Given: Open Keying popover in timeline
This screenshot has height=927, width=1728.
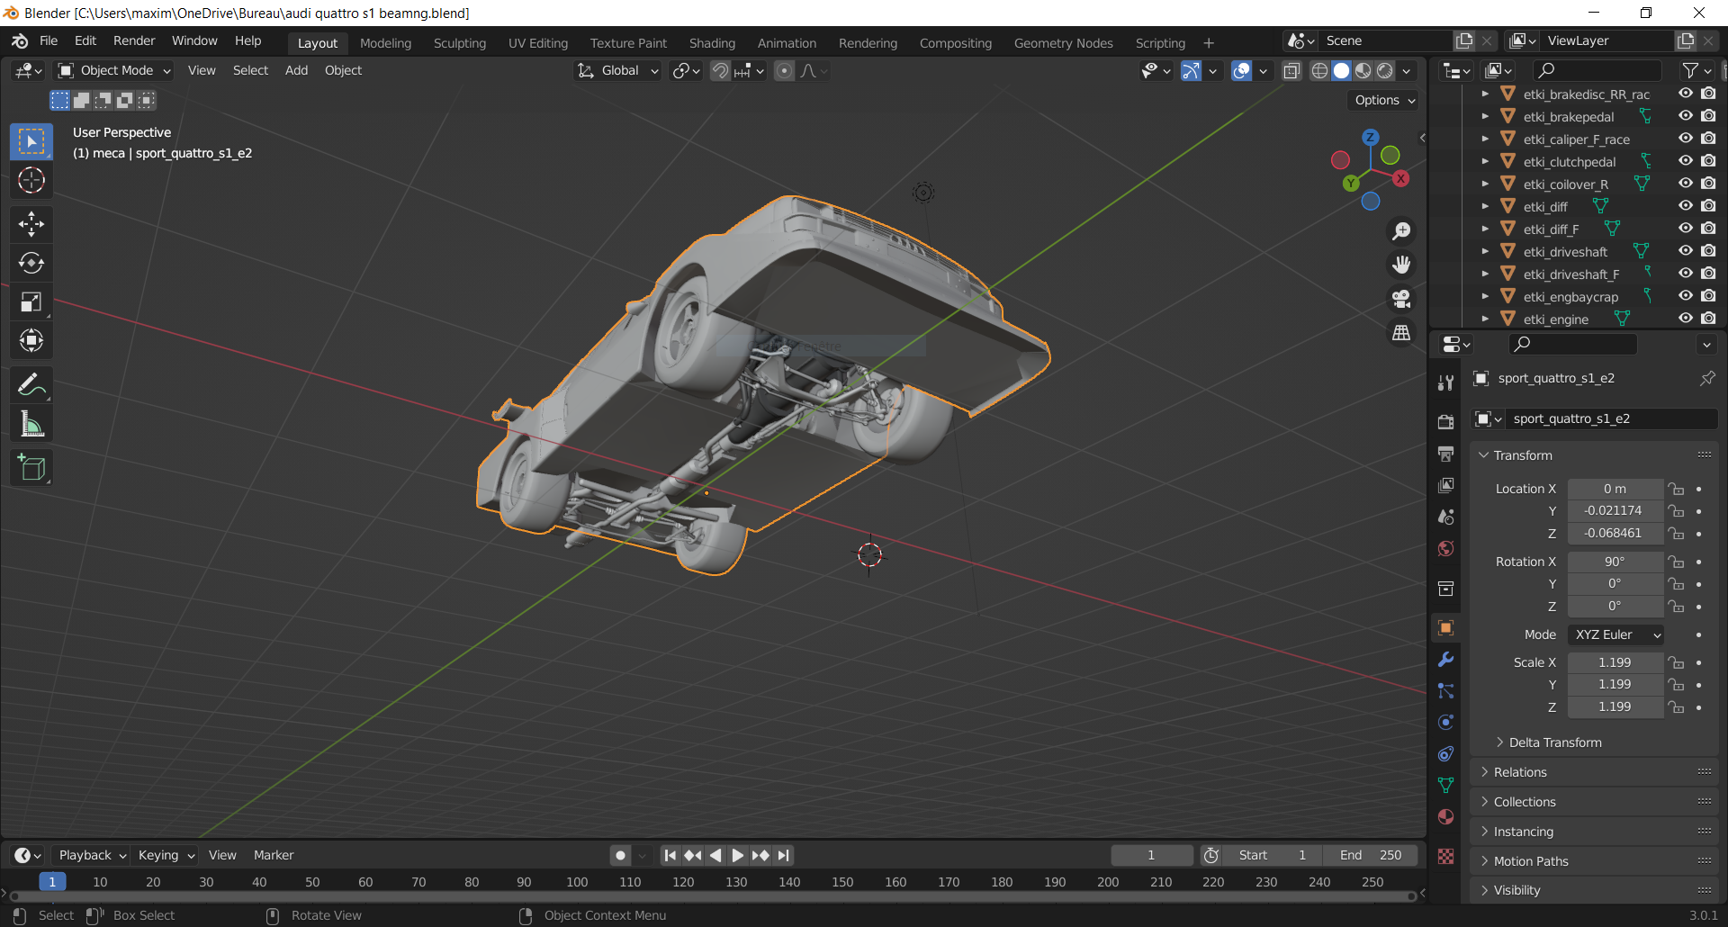Looking at the screenshot, I should point(166,855).
